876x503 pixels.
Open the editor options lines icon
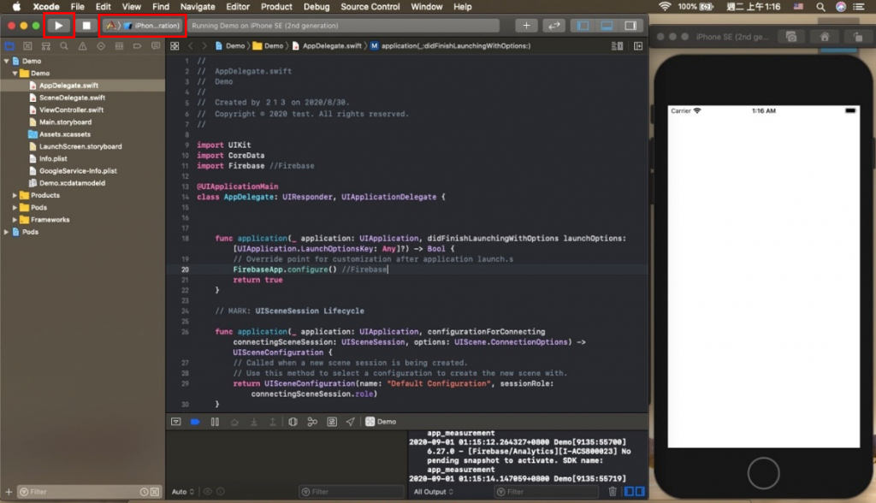click(618, 46)
